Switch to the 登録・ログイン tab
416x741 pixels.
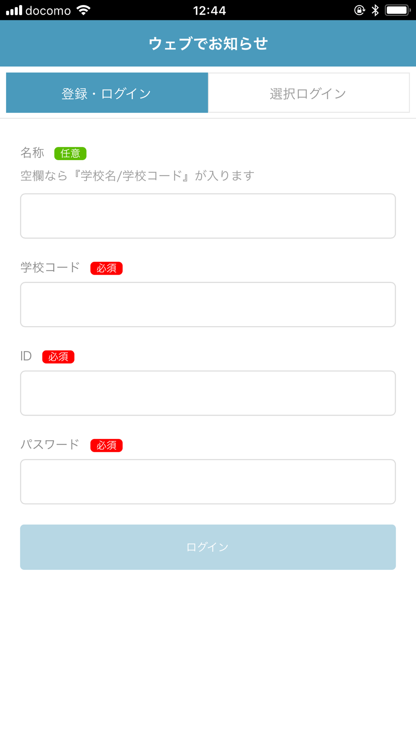107,93
